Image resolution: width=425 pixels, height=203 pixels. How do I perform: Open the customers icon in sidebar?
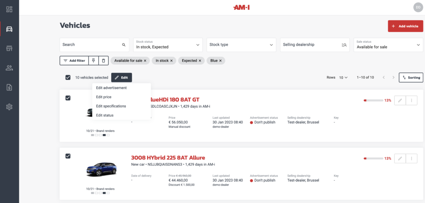pyautogui.click(x=9, y=68)
